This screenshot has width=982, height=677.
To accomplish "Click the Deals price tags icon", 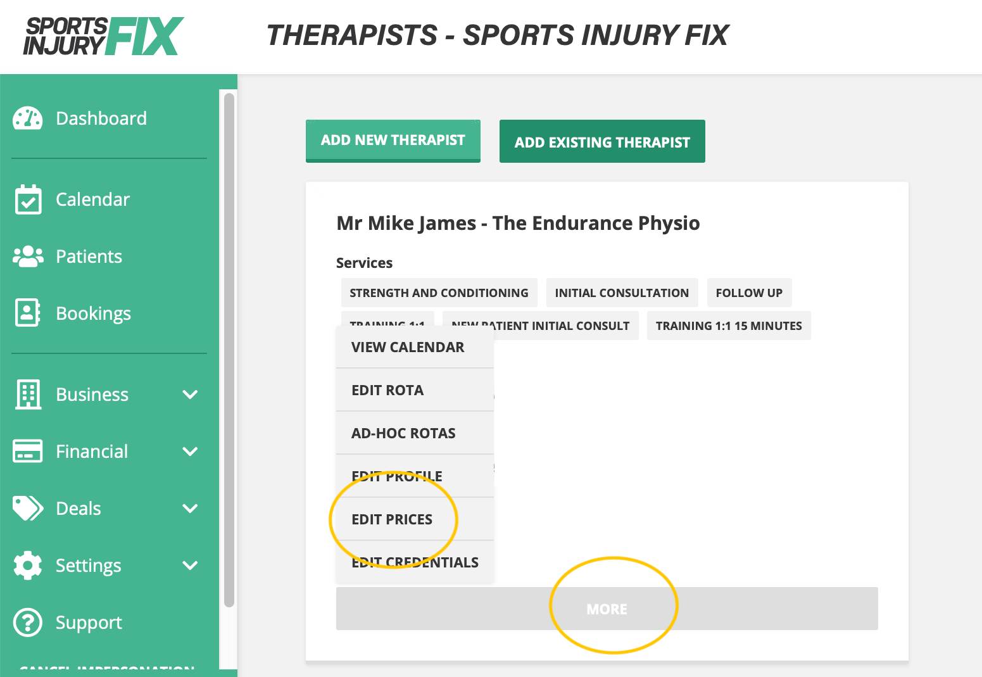I will pos(28,508).
